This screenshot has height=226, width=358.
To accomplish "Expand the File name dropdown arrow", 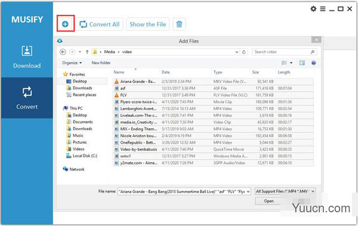I will (x=248, y=191).
